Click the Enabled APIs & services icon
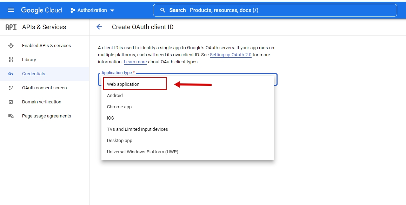This screenshot has height=205, width=406. point(11,45)
